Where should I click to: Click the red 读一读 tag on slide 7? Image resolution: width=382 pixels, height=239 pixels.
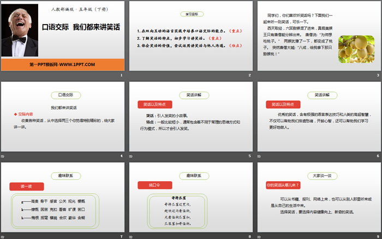tap(26, 186)
